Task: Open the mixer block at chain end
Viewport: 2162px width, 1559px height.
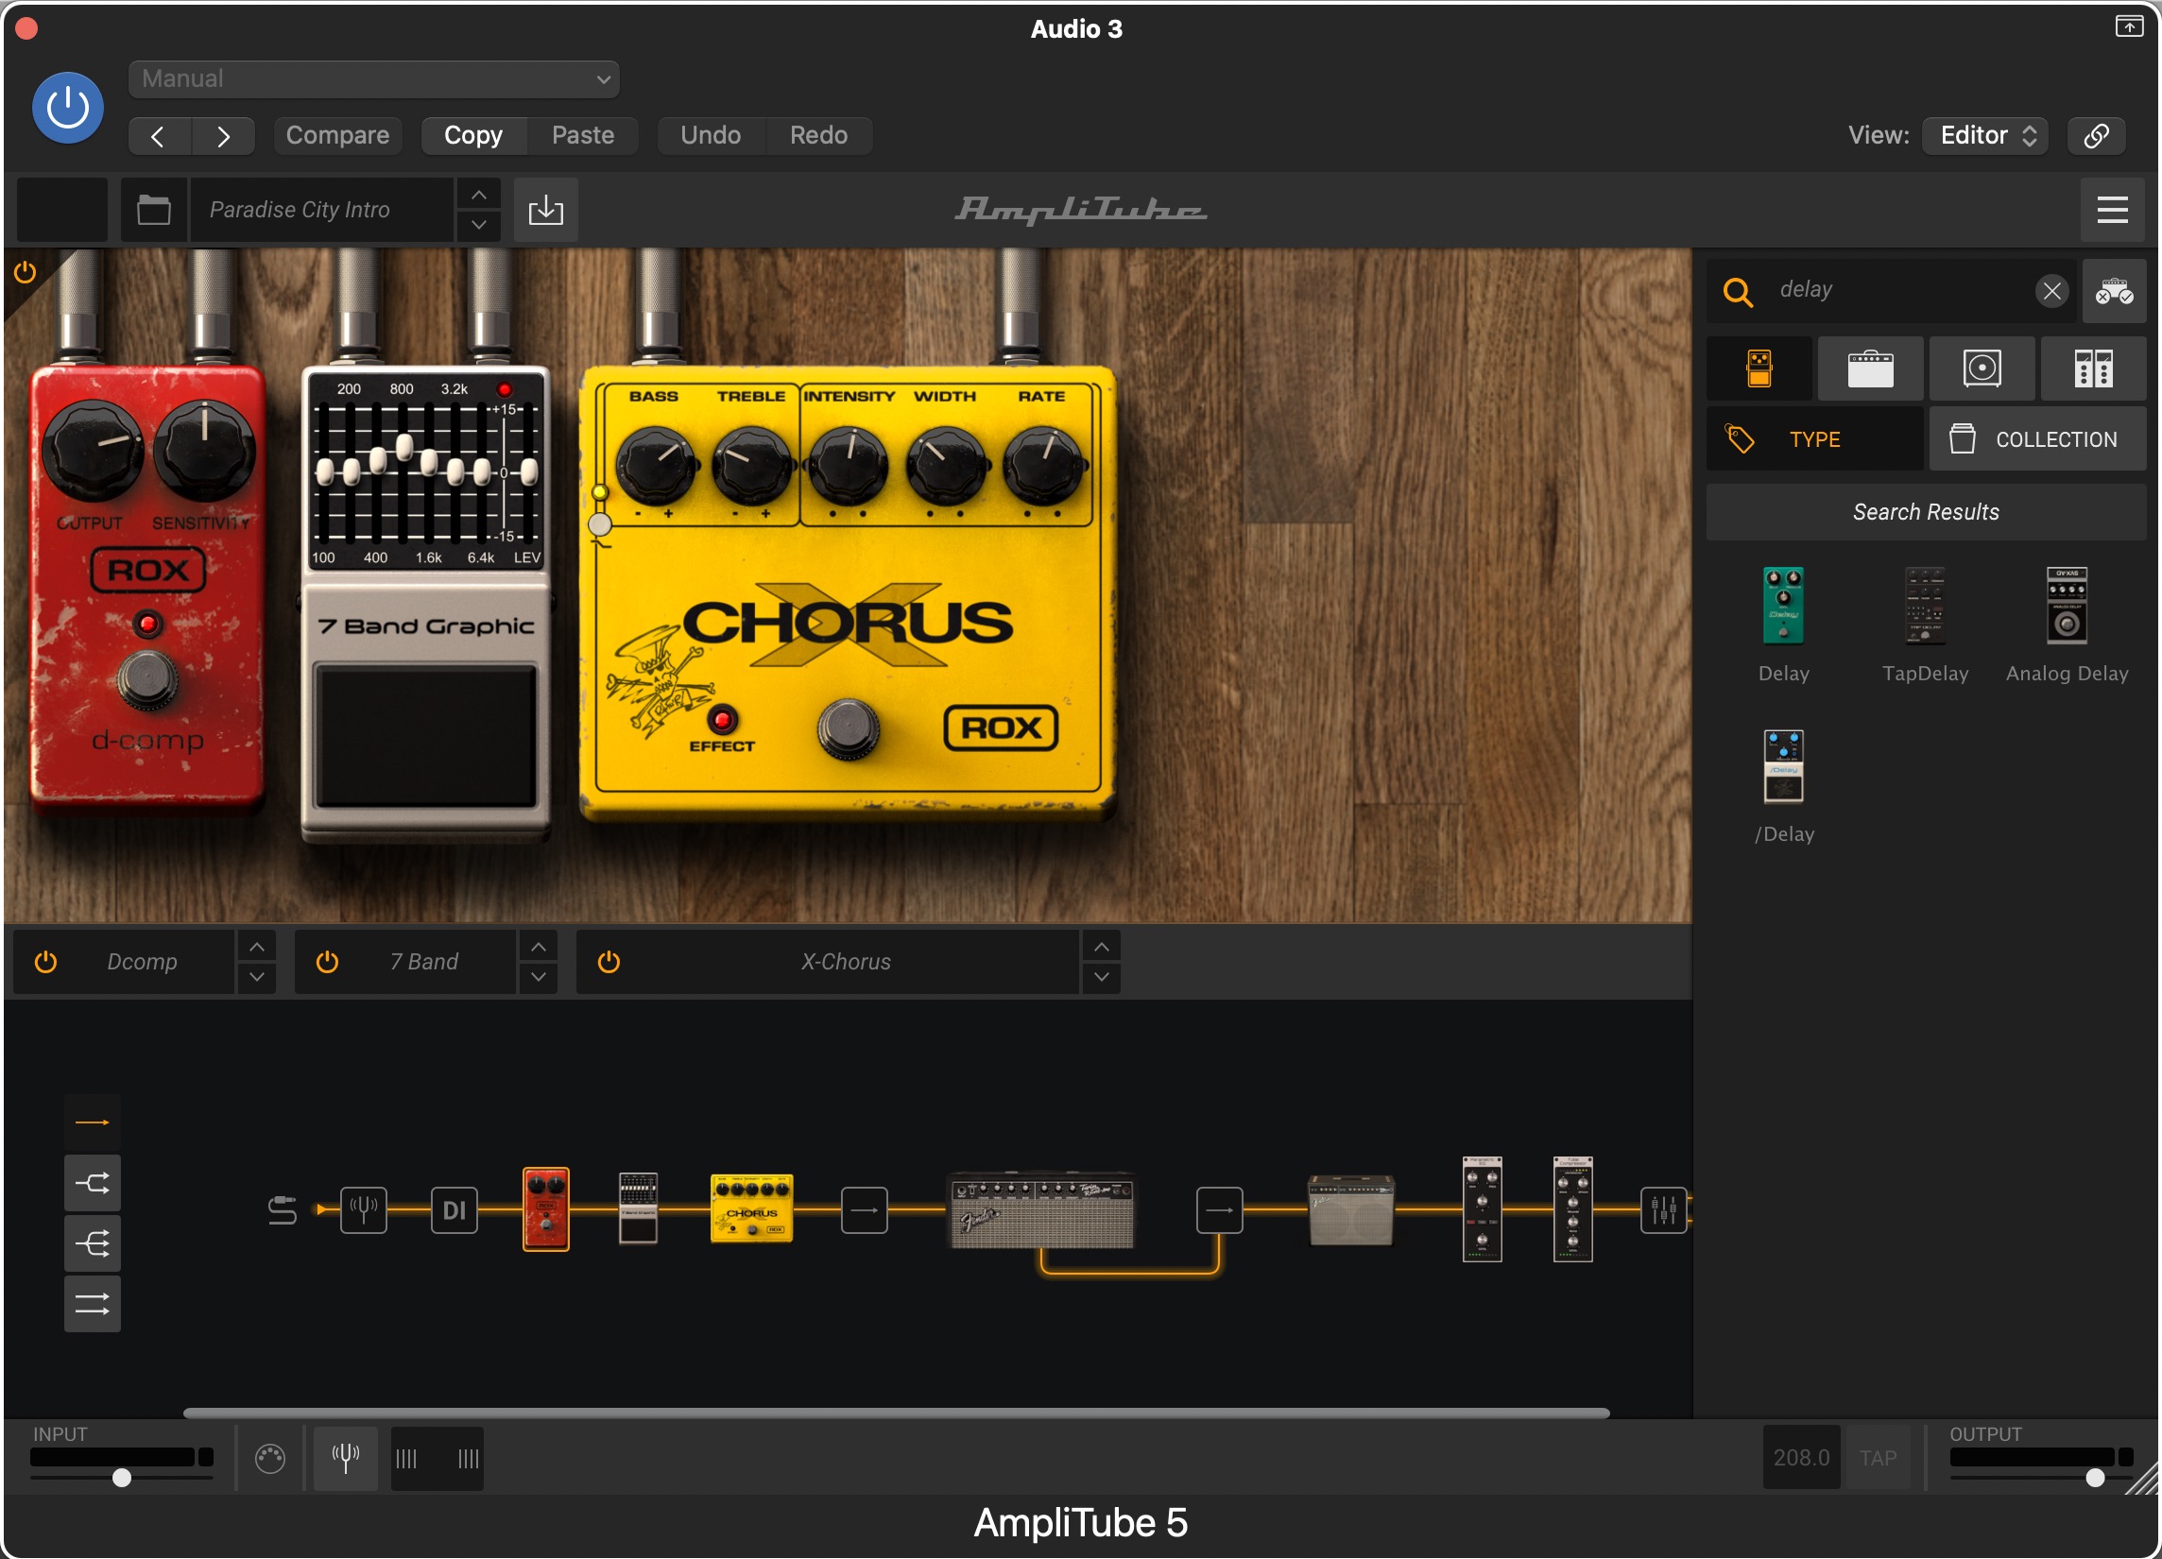Action: [x=1663, y=1210]
